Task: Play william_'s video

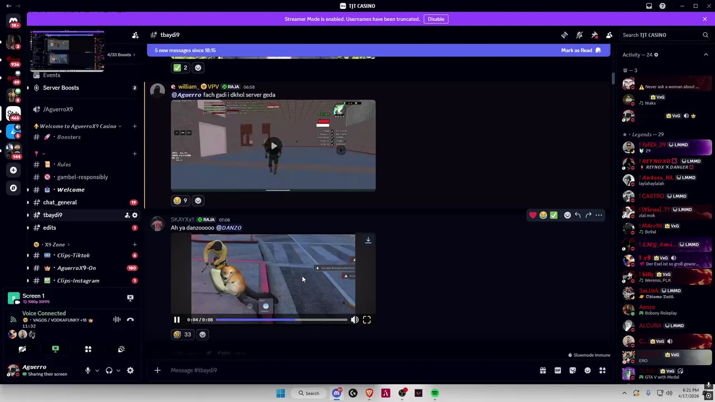Action: tap(274, 146)
